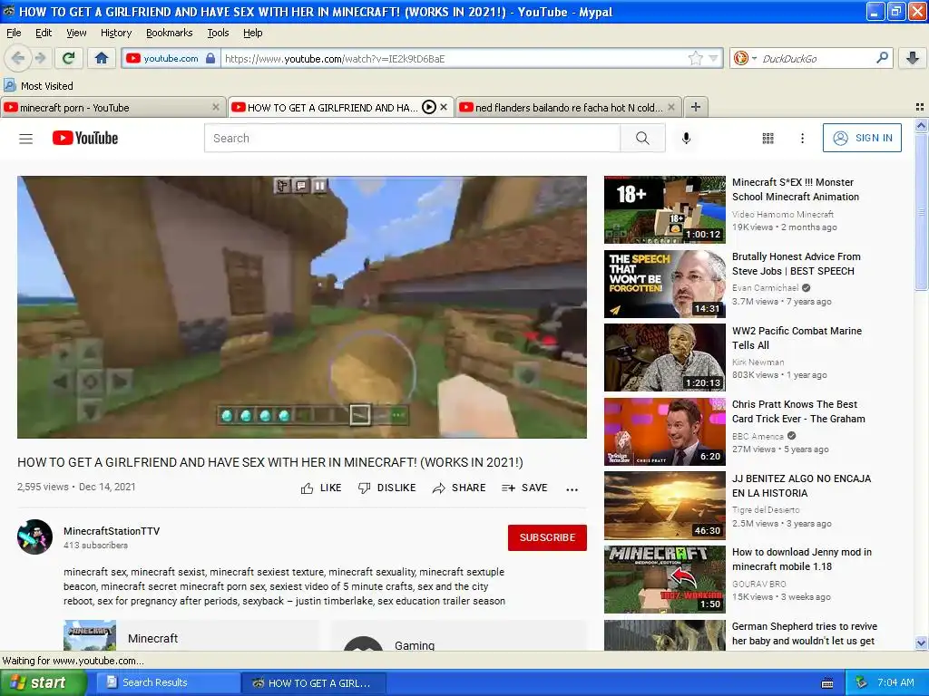The image size is (929, 696).
Task: Open the Help menu
Action: (x=252, y=33)
